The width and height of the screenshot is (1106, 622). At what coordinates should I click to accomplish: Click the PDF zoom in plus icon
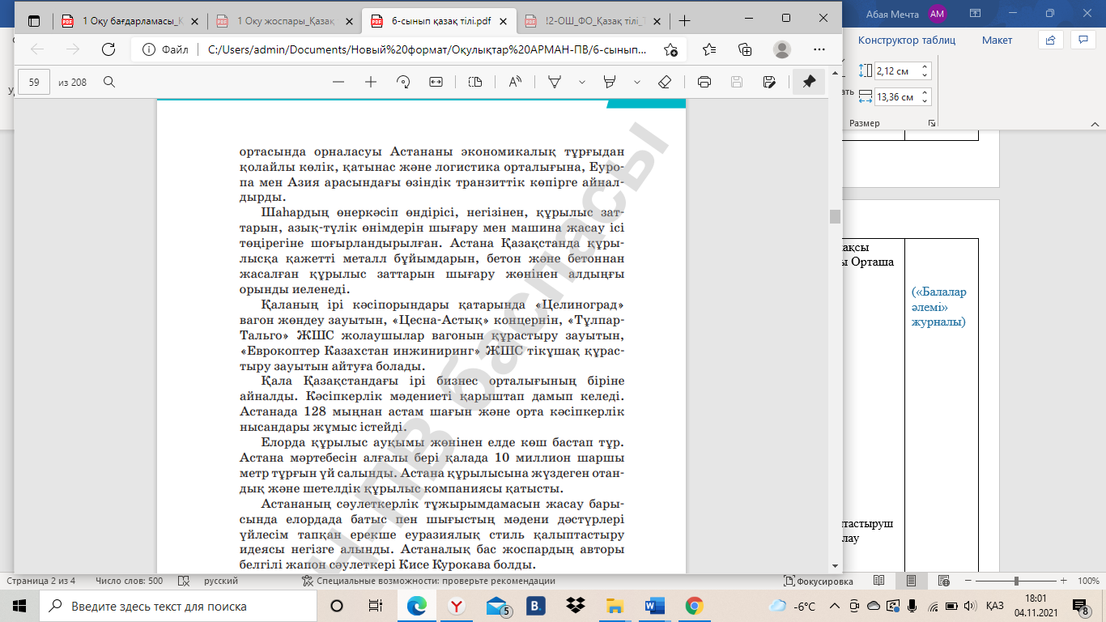371,82
